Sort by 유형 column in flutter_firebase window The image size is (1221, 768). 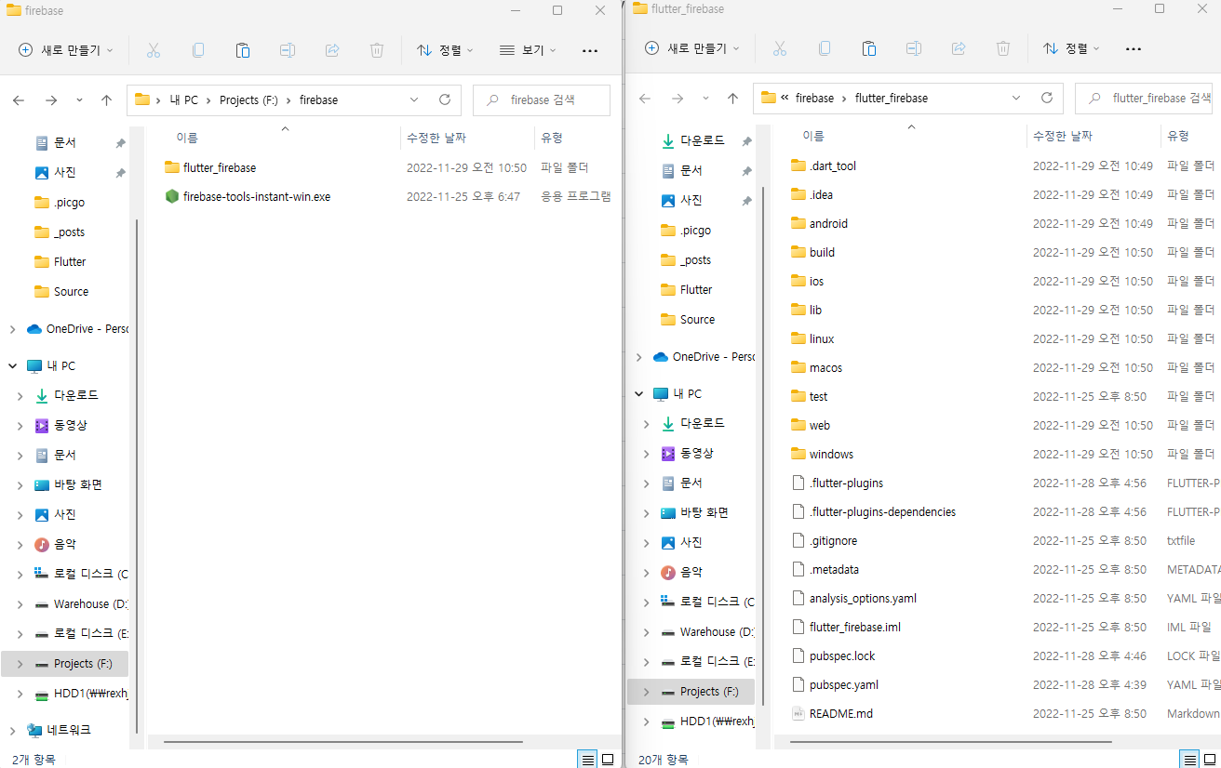click(1178, 136)
